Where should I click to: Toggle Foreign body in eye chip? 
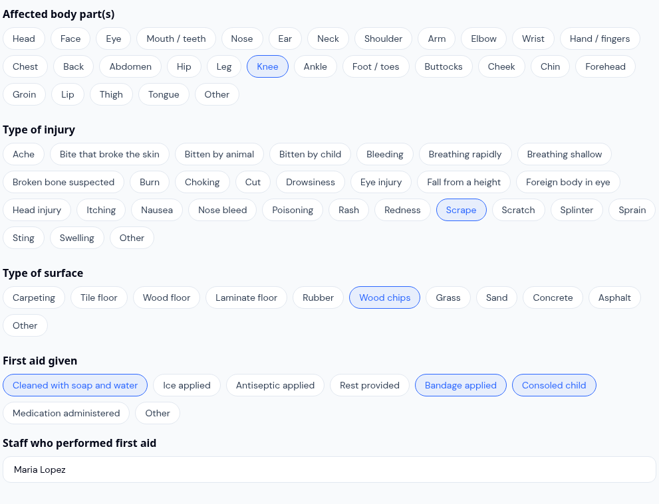(568, 182)
